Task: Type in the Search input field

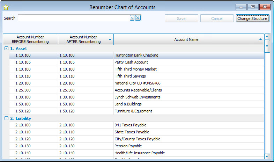Action: (73, 18)
